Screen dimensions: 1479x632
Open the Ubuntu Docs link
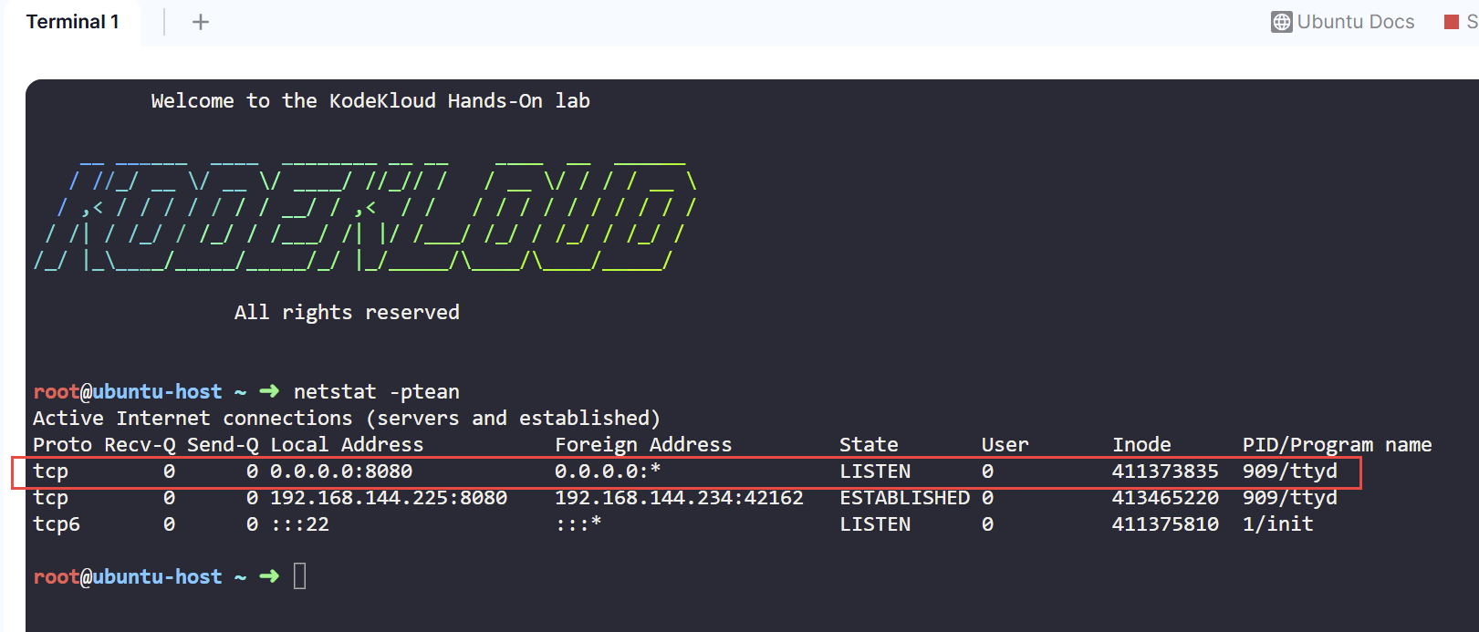click(x=1343, y=22)
